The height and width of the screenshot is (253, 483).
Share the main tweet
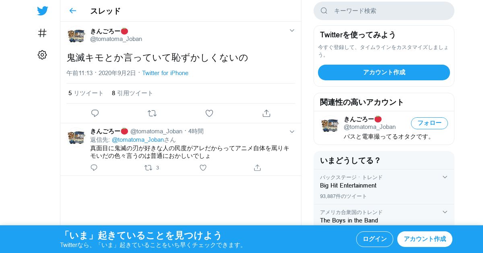click(x=266, y=113)
